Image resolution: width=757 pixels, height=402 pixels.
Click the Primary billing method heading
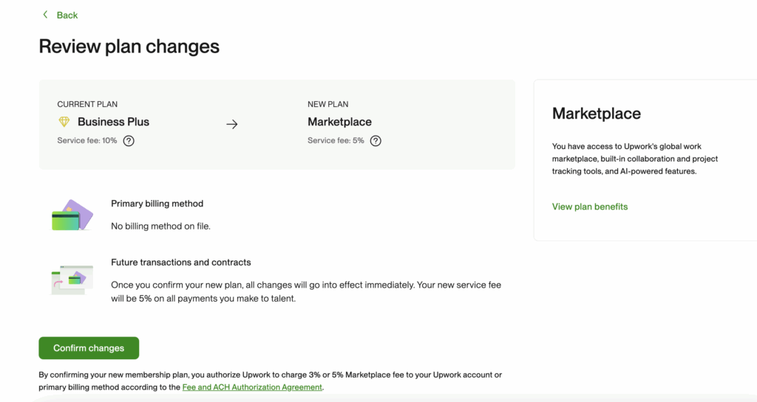pos(157,204)
